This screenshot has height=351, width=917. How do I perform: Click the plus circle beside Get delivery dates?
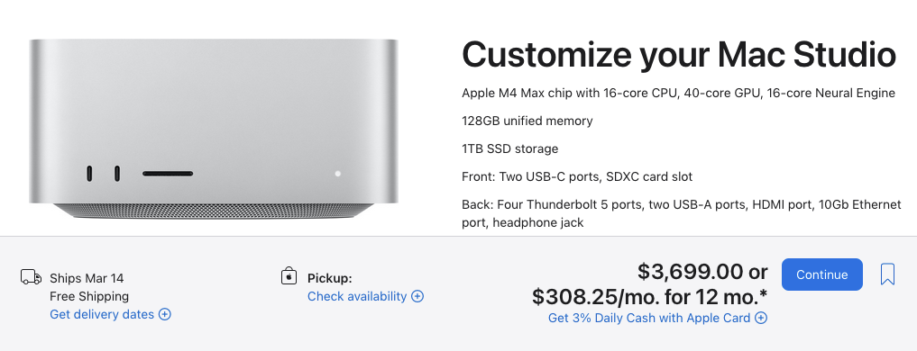pyautogui.click(x=165, y=314)
